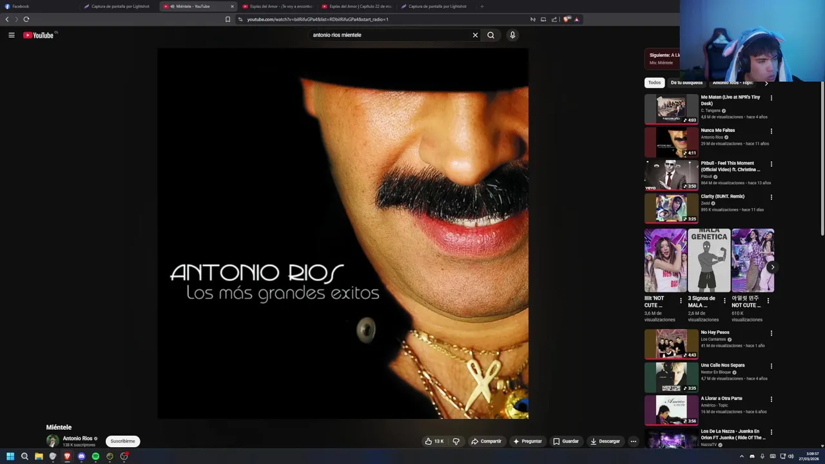
Task: Open Windows taskbar search
Action: [x=24, y=456]
